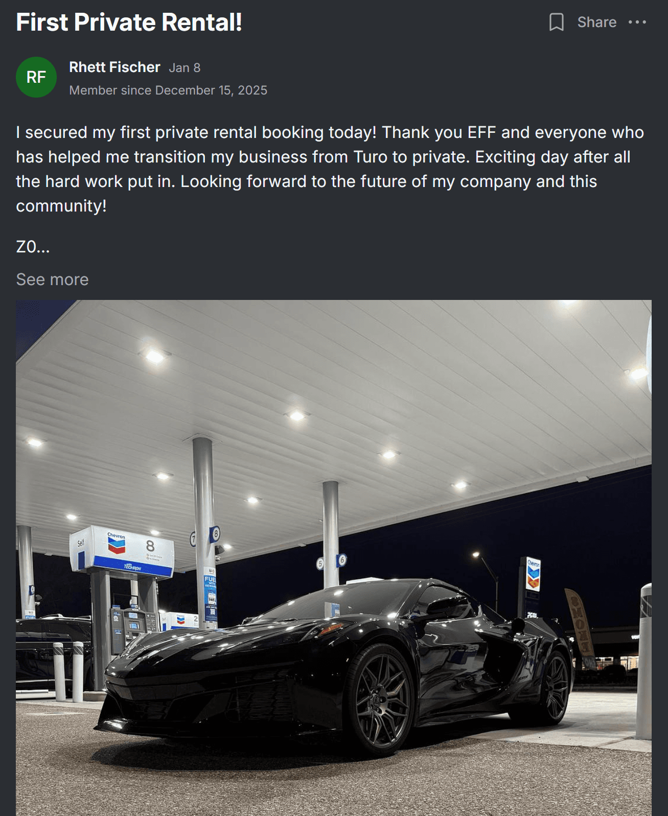Click the Chevron pump 8 sign in photo
Viewport: 668px width, 816px height.
[x=122, y=552]
